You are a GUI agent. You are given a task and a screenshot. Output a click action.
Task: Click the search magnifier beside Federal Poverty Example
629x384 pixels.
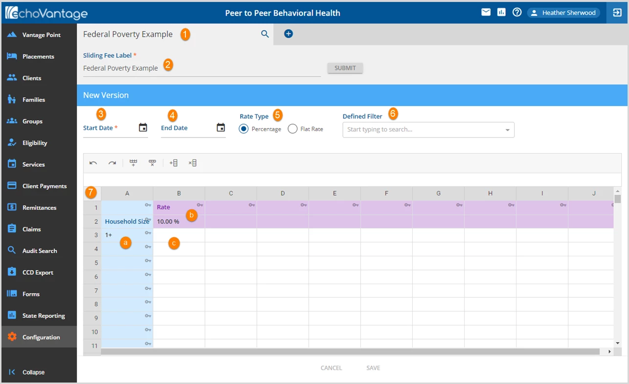(x=265, y=34)
